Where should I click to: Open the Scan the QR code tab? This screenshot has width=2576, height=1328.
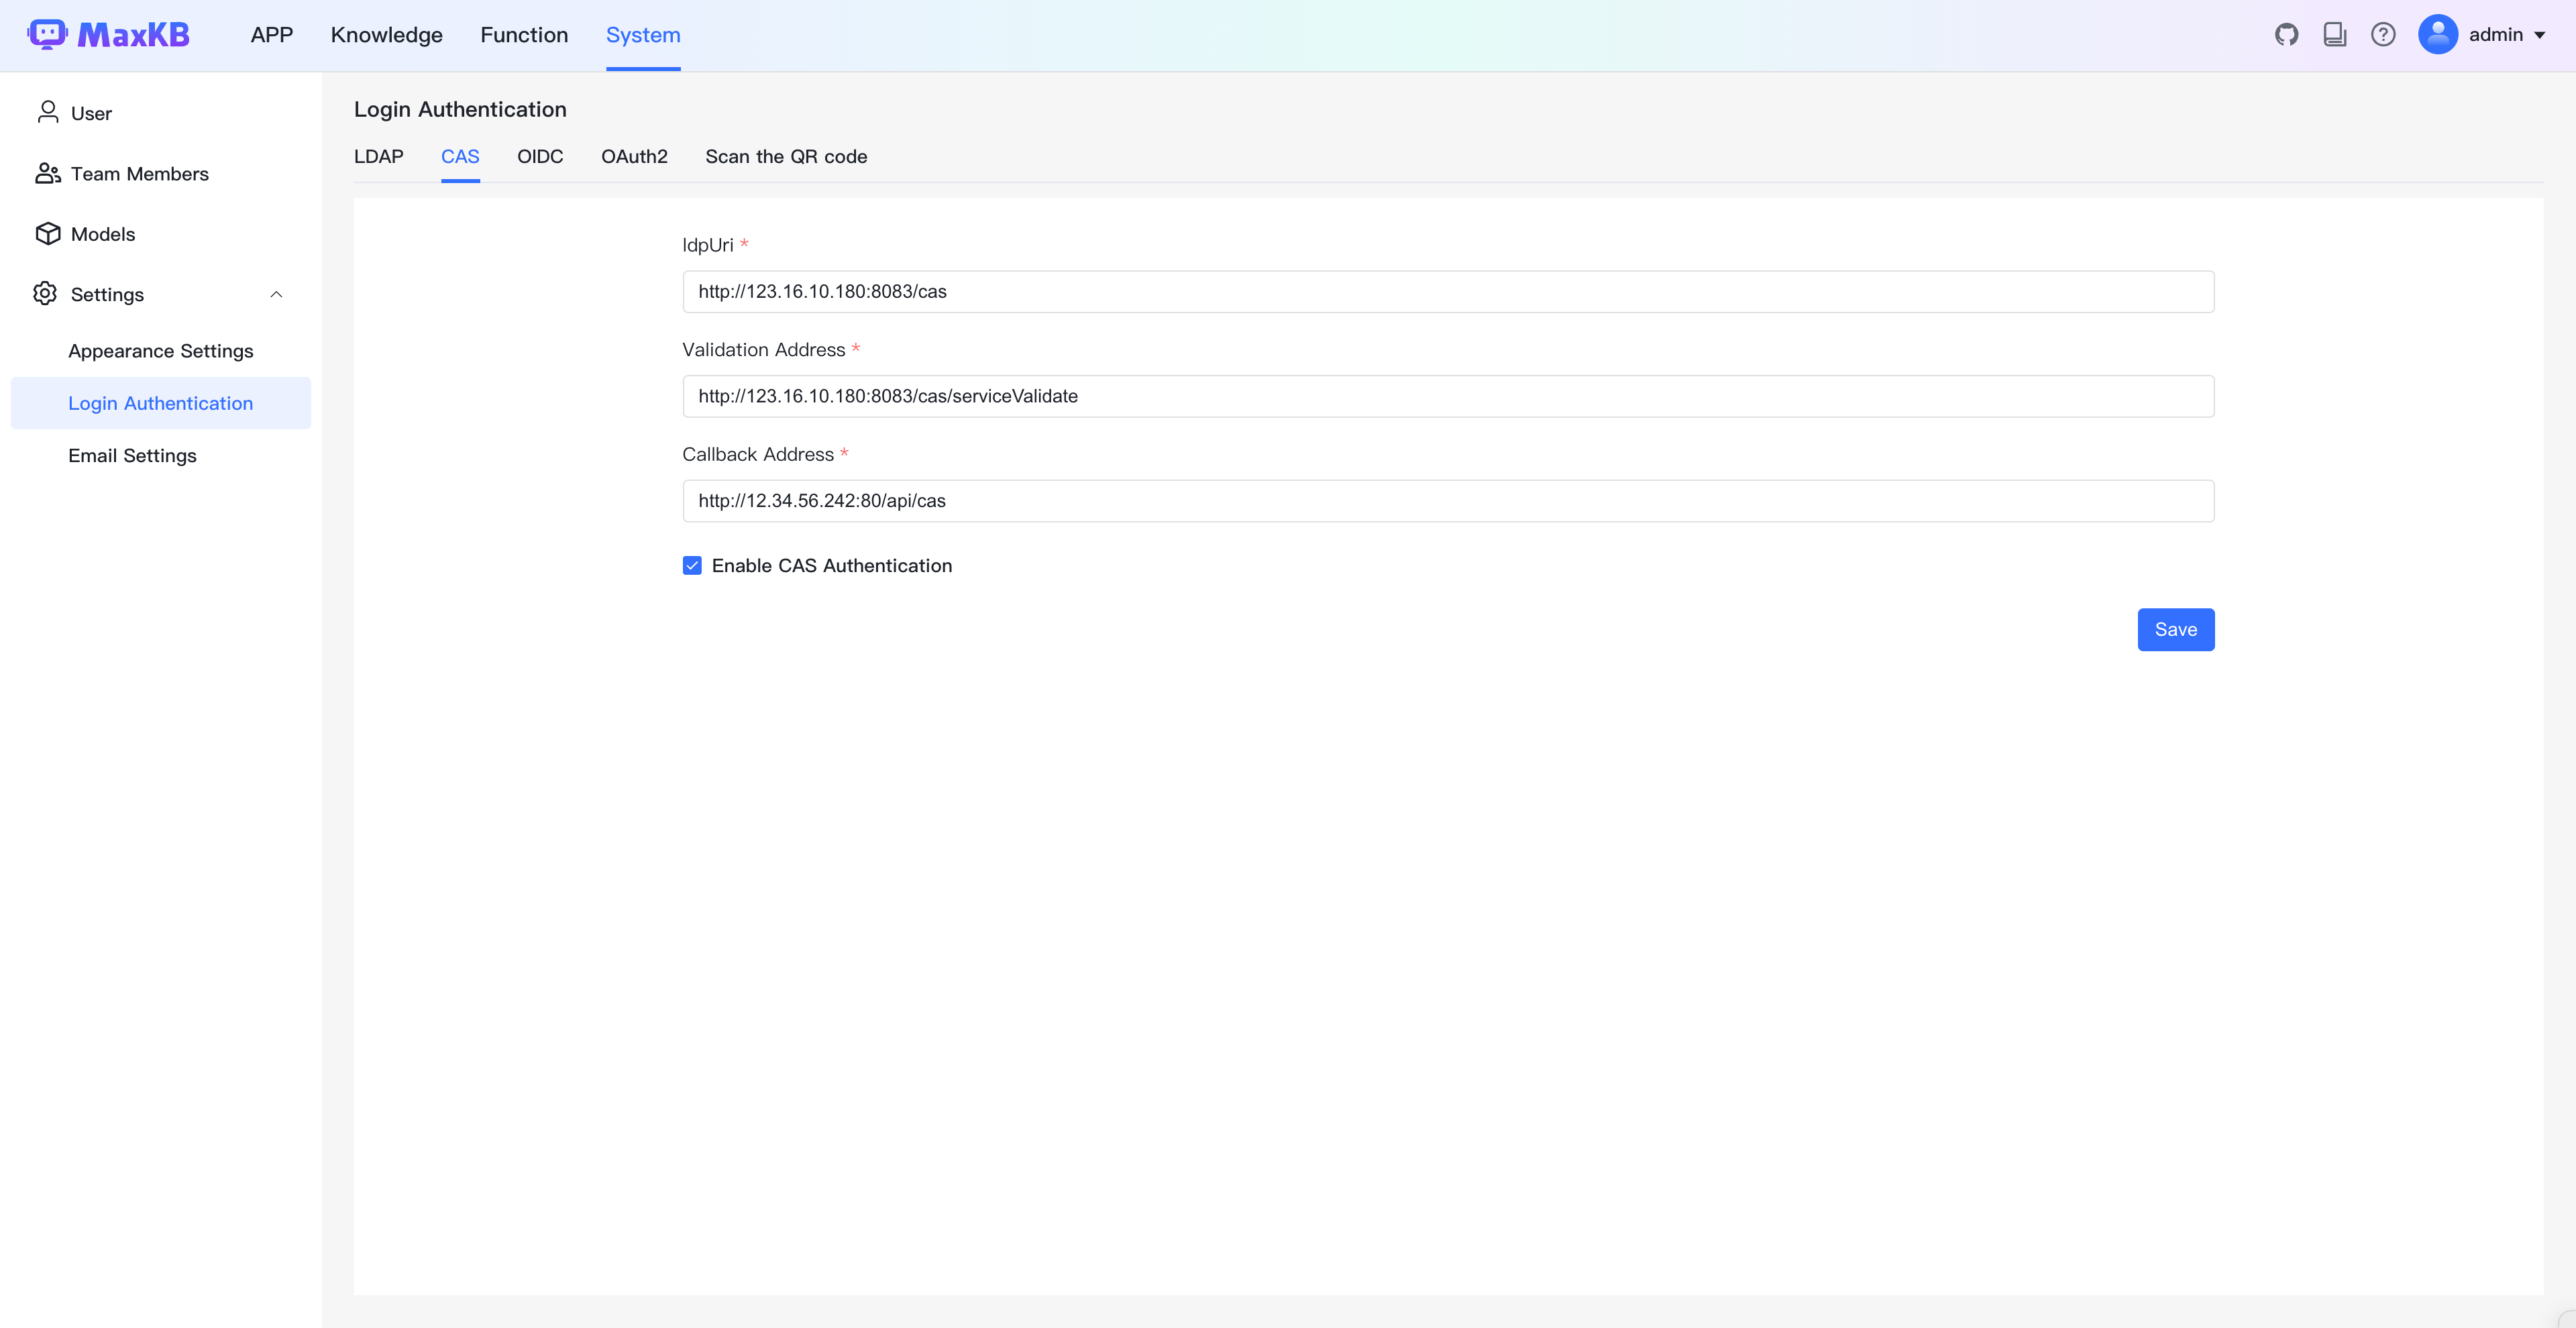(786, 157)
